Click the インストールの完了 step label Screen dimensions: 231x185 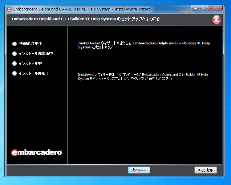tap(34, 73)
